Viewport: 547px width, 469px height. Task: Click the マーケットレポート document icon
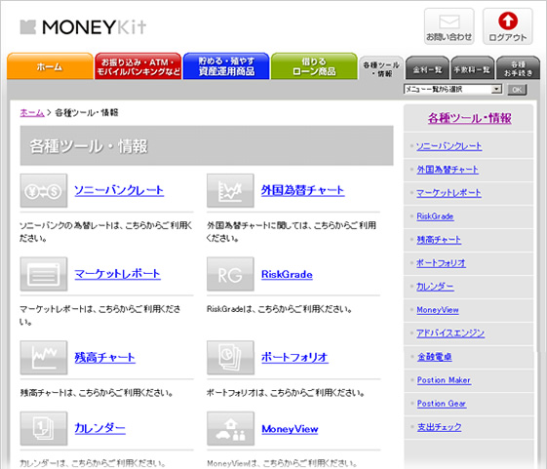pyautogui.click(x=44, y=274)
